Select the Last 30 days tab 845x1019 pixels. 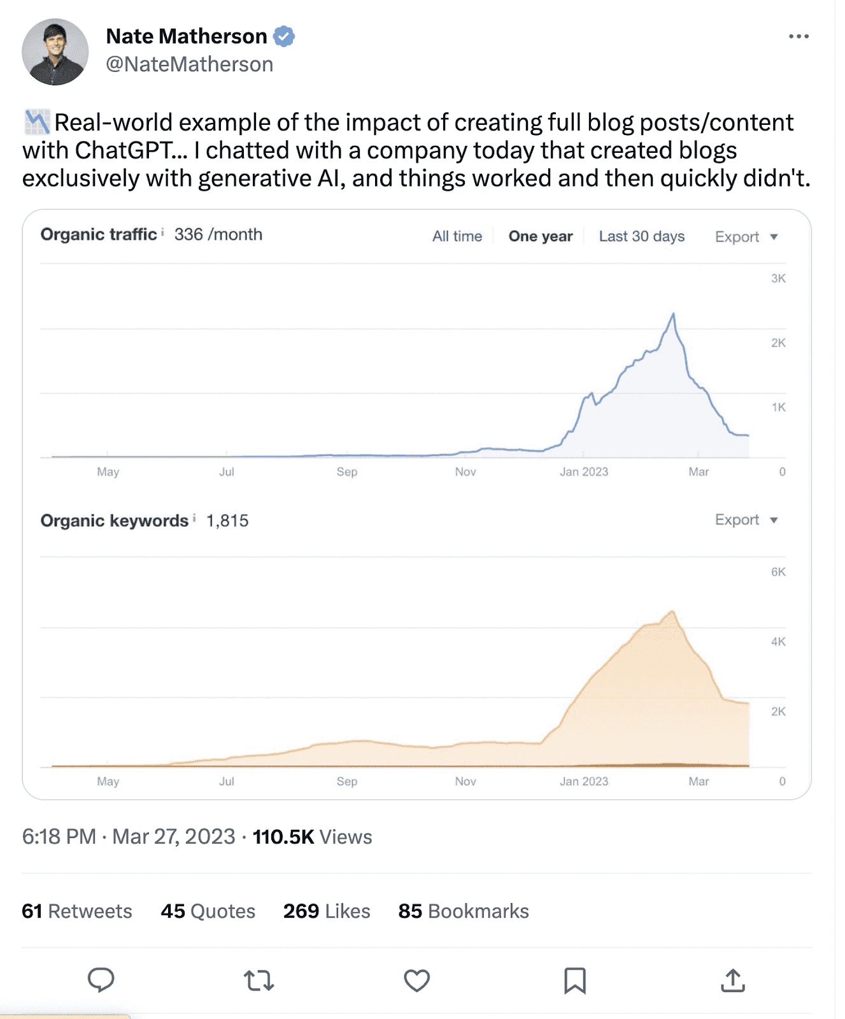click(x=641, y=236)
